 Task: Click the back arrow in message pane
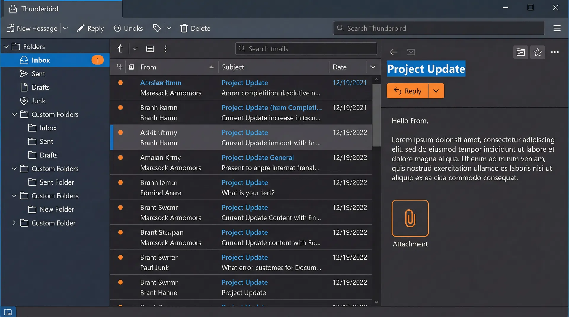394,52
